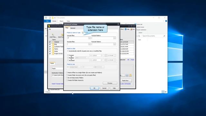The image size is (206, 116).
Task: Toggle the Family row checkbox
Action: [x=50, y=49]
